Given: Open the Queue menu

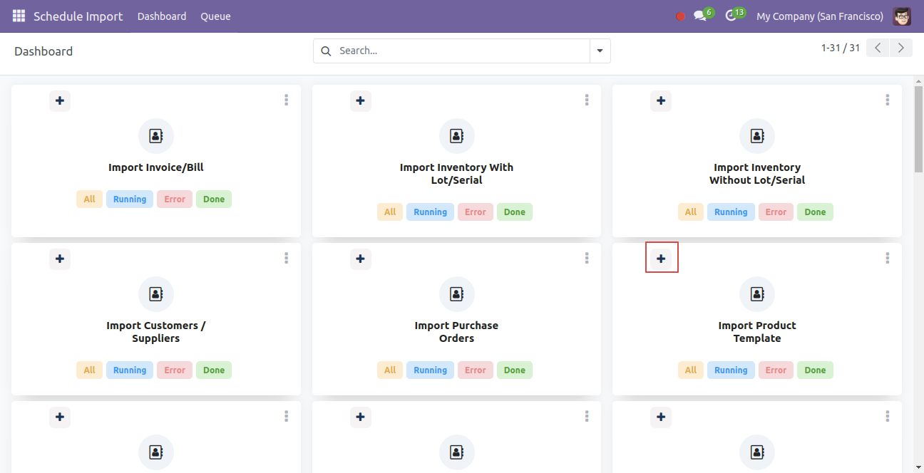Looking at the screenshot, I should pyautogui.click(x=215, y=16).
